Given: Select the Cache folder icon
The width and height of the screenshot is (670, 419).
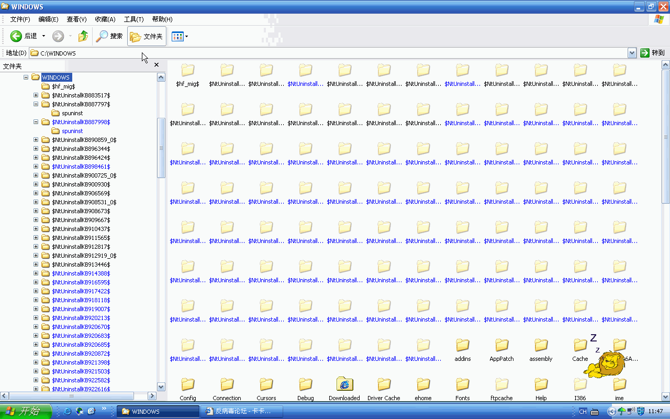Looking at the screenshot, I should coord(580,345).
